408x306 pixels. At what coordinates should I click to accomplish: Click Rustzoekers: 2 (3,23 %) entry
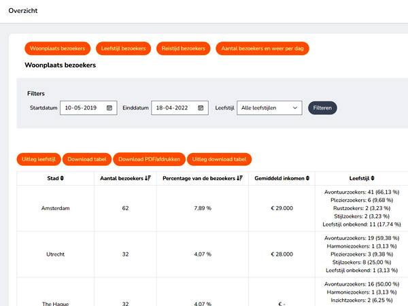362,208
